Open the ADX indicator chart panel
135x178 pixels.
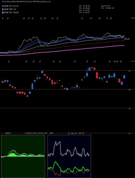click(x=69, y=156)
